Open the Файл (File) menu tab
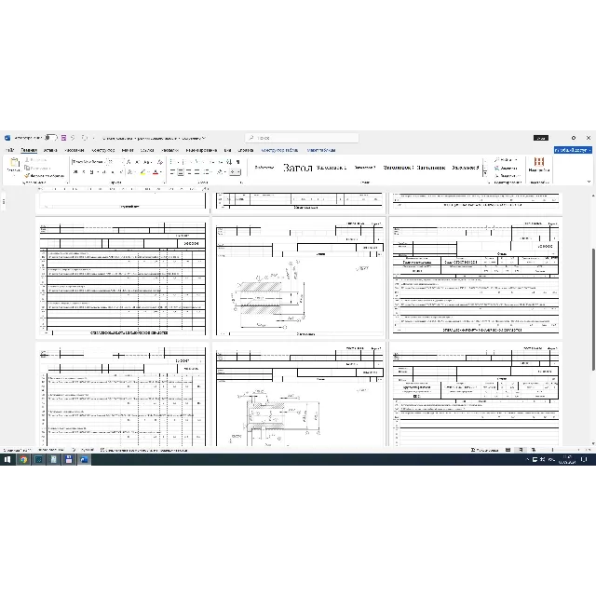 [x=9, y=150]
